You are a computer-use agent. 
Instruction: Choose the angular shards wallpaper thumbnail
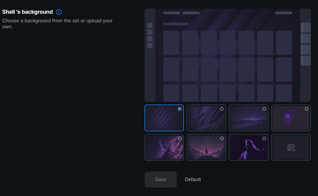pyautogui.click(x=206, y=119)
